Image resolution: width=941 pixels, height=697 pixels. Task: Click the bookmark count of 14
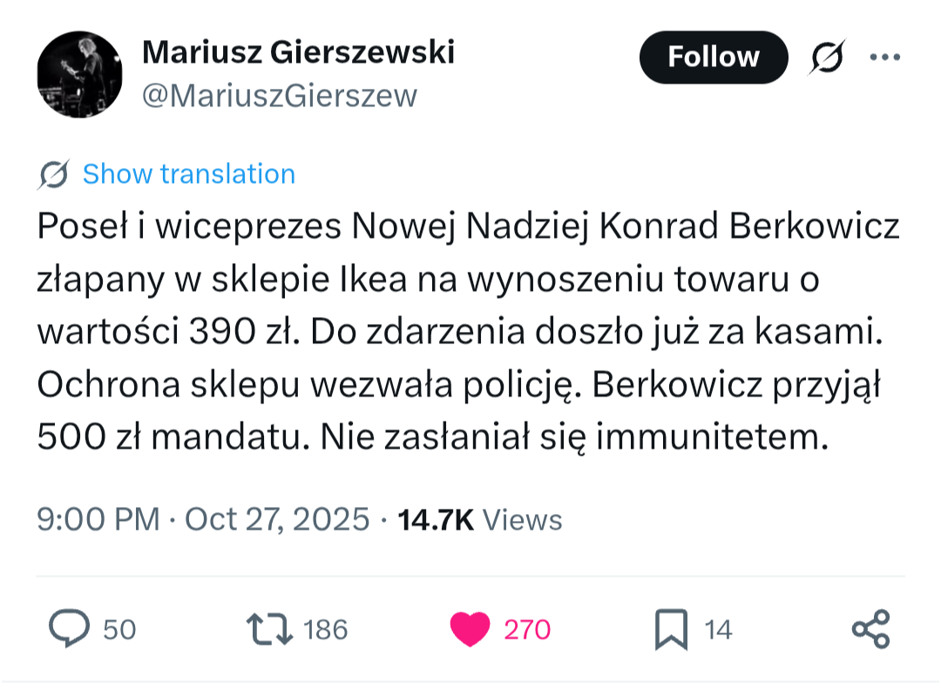718,630
